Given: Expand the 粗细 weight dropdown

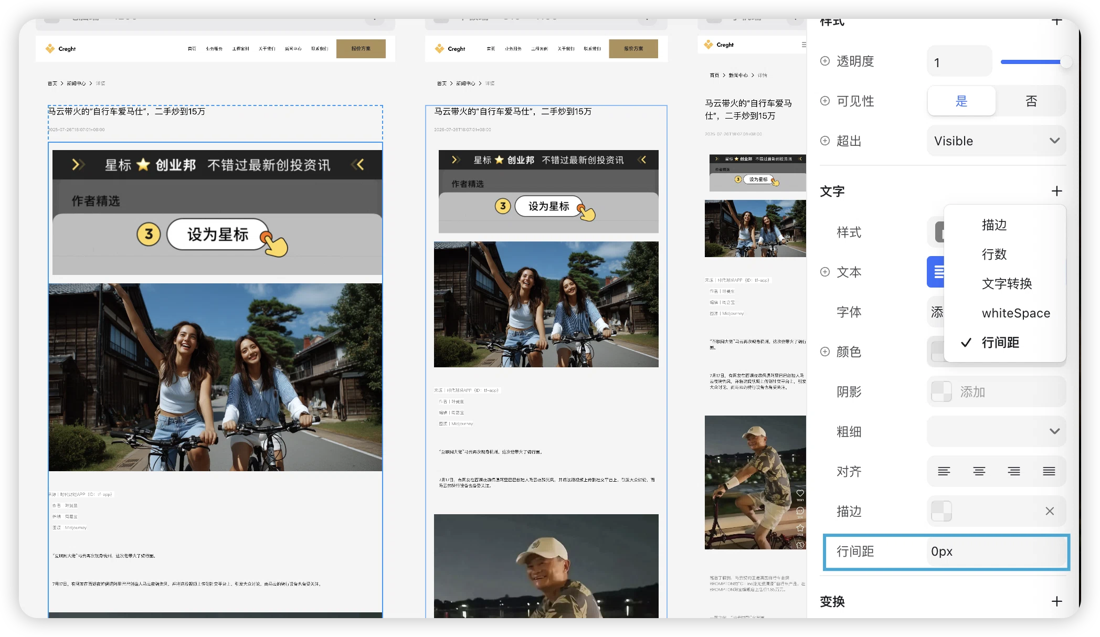Looking at the screenshot, I should 996,431.
